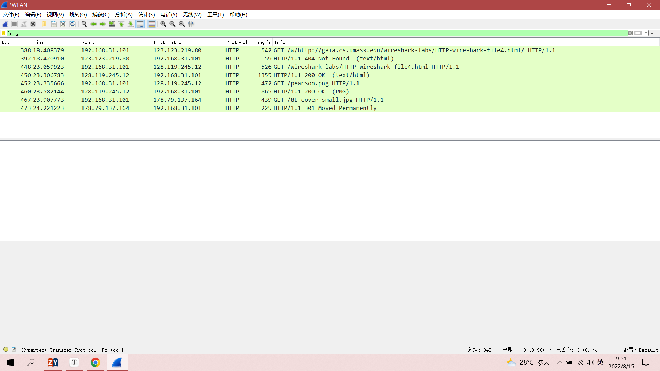Image resolution: width=660 pixels, height=371 pixels.
Task: Switch to Typora T icon in taskbar
Action: click(74, 362)
